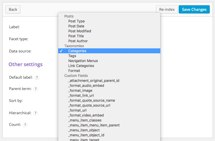Image resolution: width=215 pixels, height=141 pixels.
Task: Select the checked Categories option
Action: point(77,51)
